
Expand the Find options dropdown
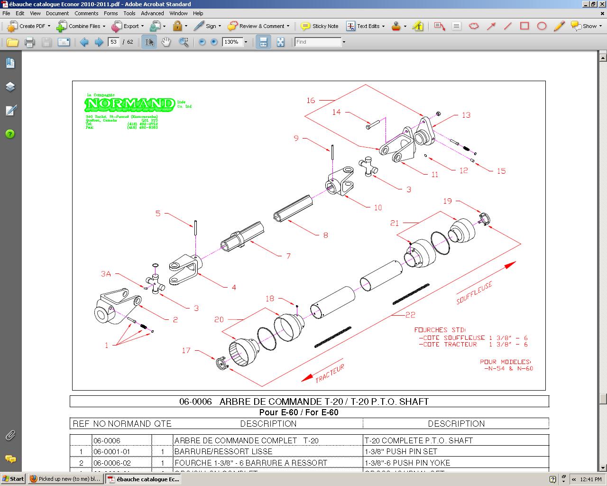coord(344,42)
